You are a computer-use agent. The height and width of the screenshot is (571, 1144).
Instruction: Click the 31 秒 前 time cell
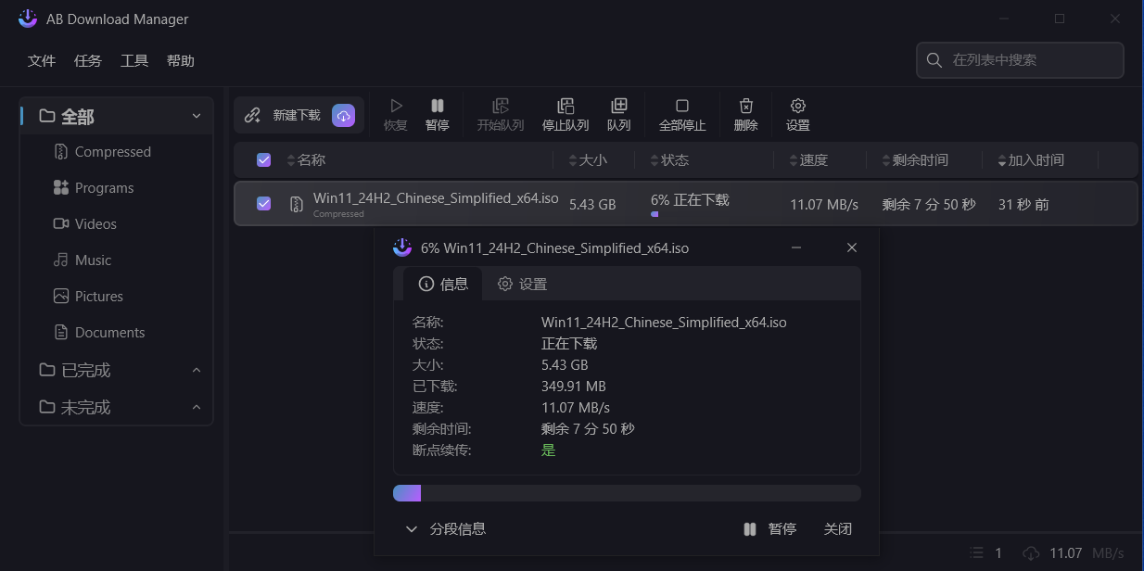[1023, 205]
